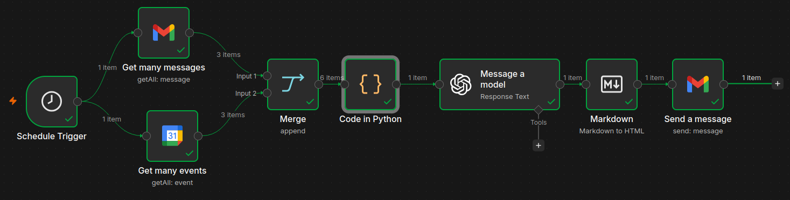
Task: Click the Schedule Trigger label
Action: 52,136
